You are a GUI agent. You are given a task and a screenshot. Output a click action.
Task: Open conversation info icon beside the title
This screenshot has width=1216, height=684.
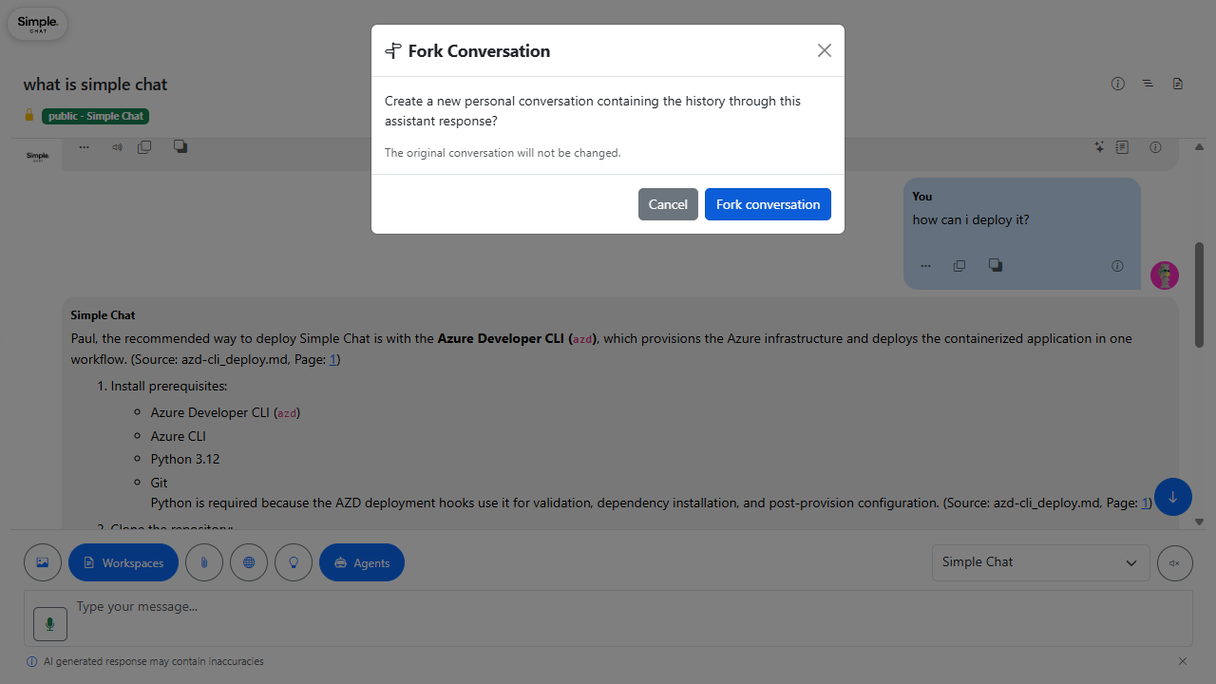(1118, 84)
